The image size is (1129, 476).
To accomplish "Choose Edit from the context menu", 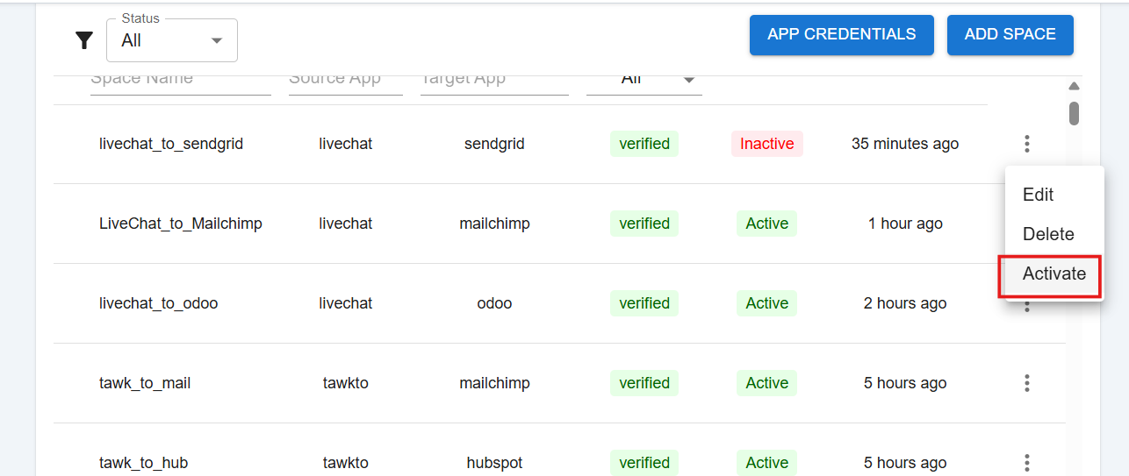I will click(1053, 195).
